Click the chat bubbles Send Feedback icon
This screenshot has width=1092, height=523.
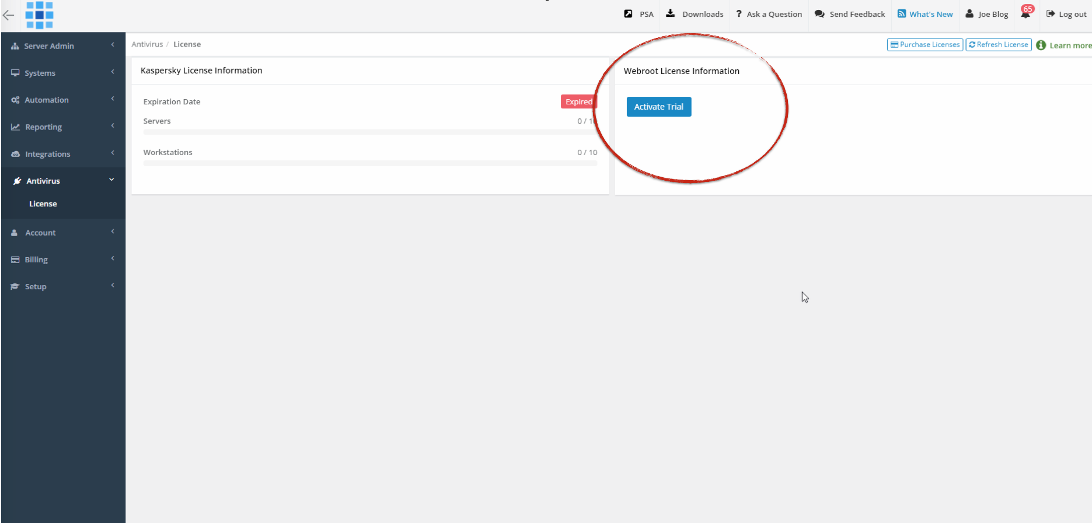pos(819,14)
